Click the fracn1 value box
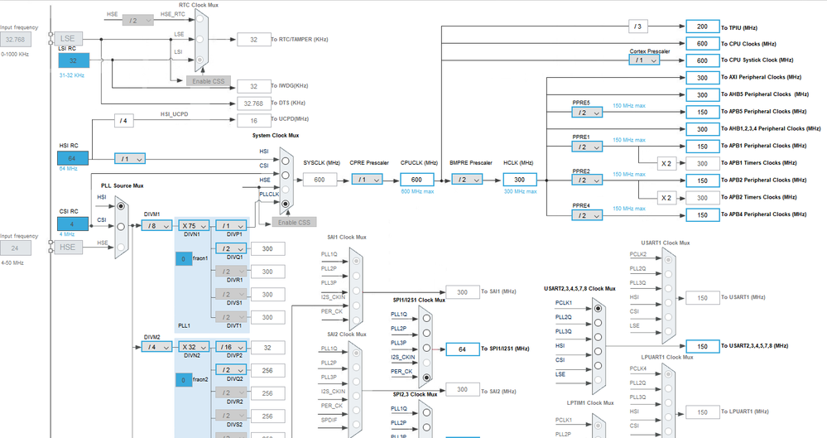 click(x=184, y=259)
